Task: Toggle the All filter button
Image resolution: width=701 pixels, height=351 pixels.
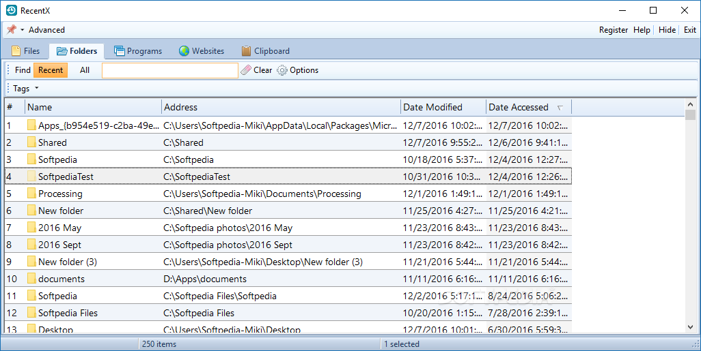Action: coord(85,70)
